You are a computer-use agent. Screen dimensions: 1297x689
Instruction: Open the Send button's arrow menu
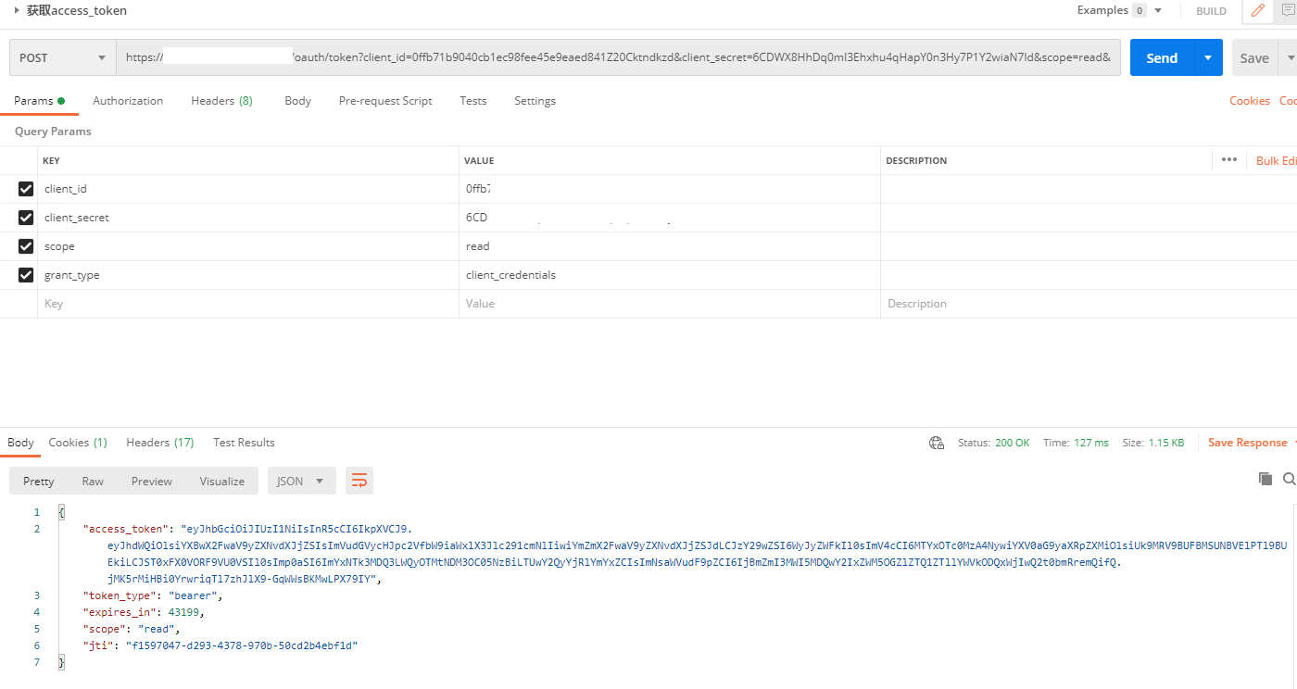pos(1207,57)
